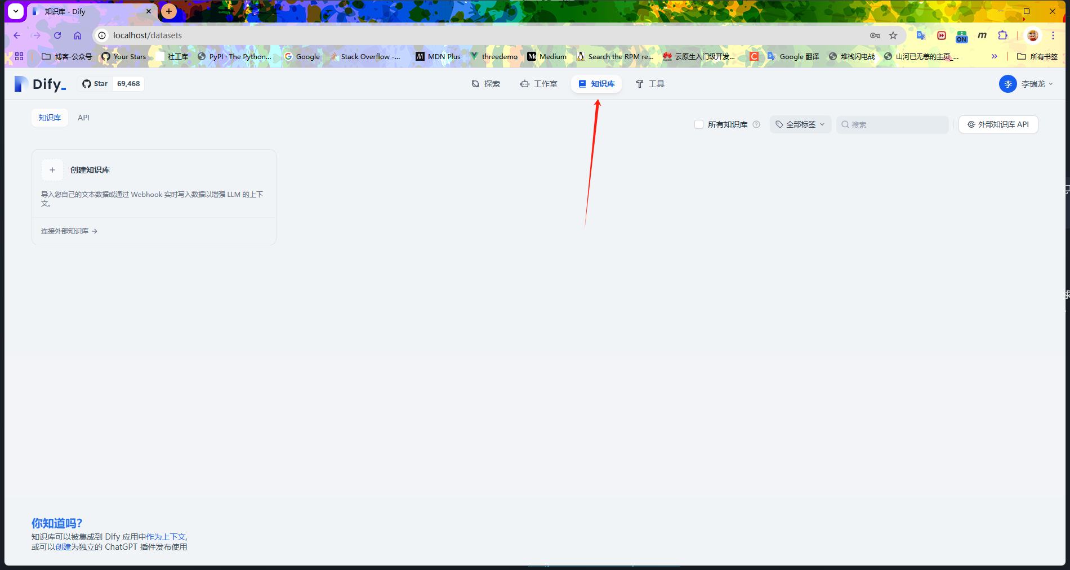
Task: Go back with browser back arrow
Action: pyautogui.click(x=17, y=35)
